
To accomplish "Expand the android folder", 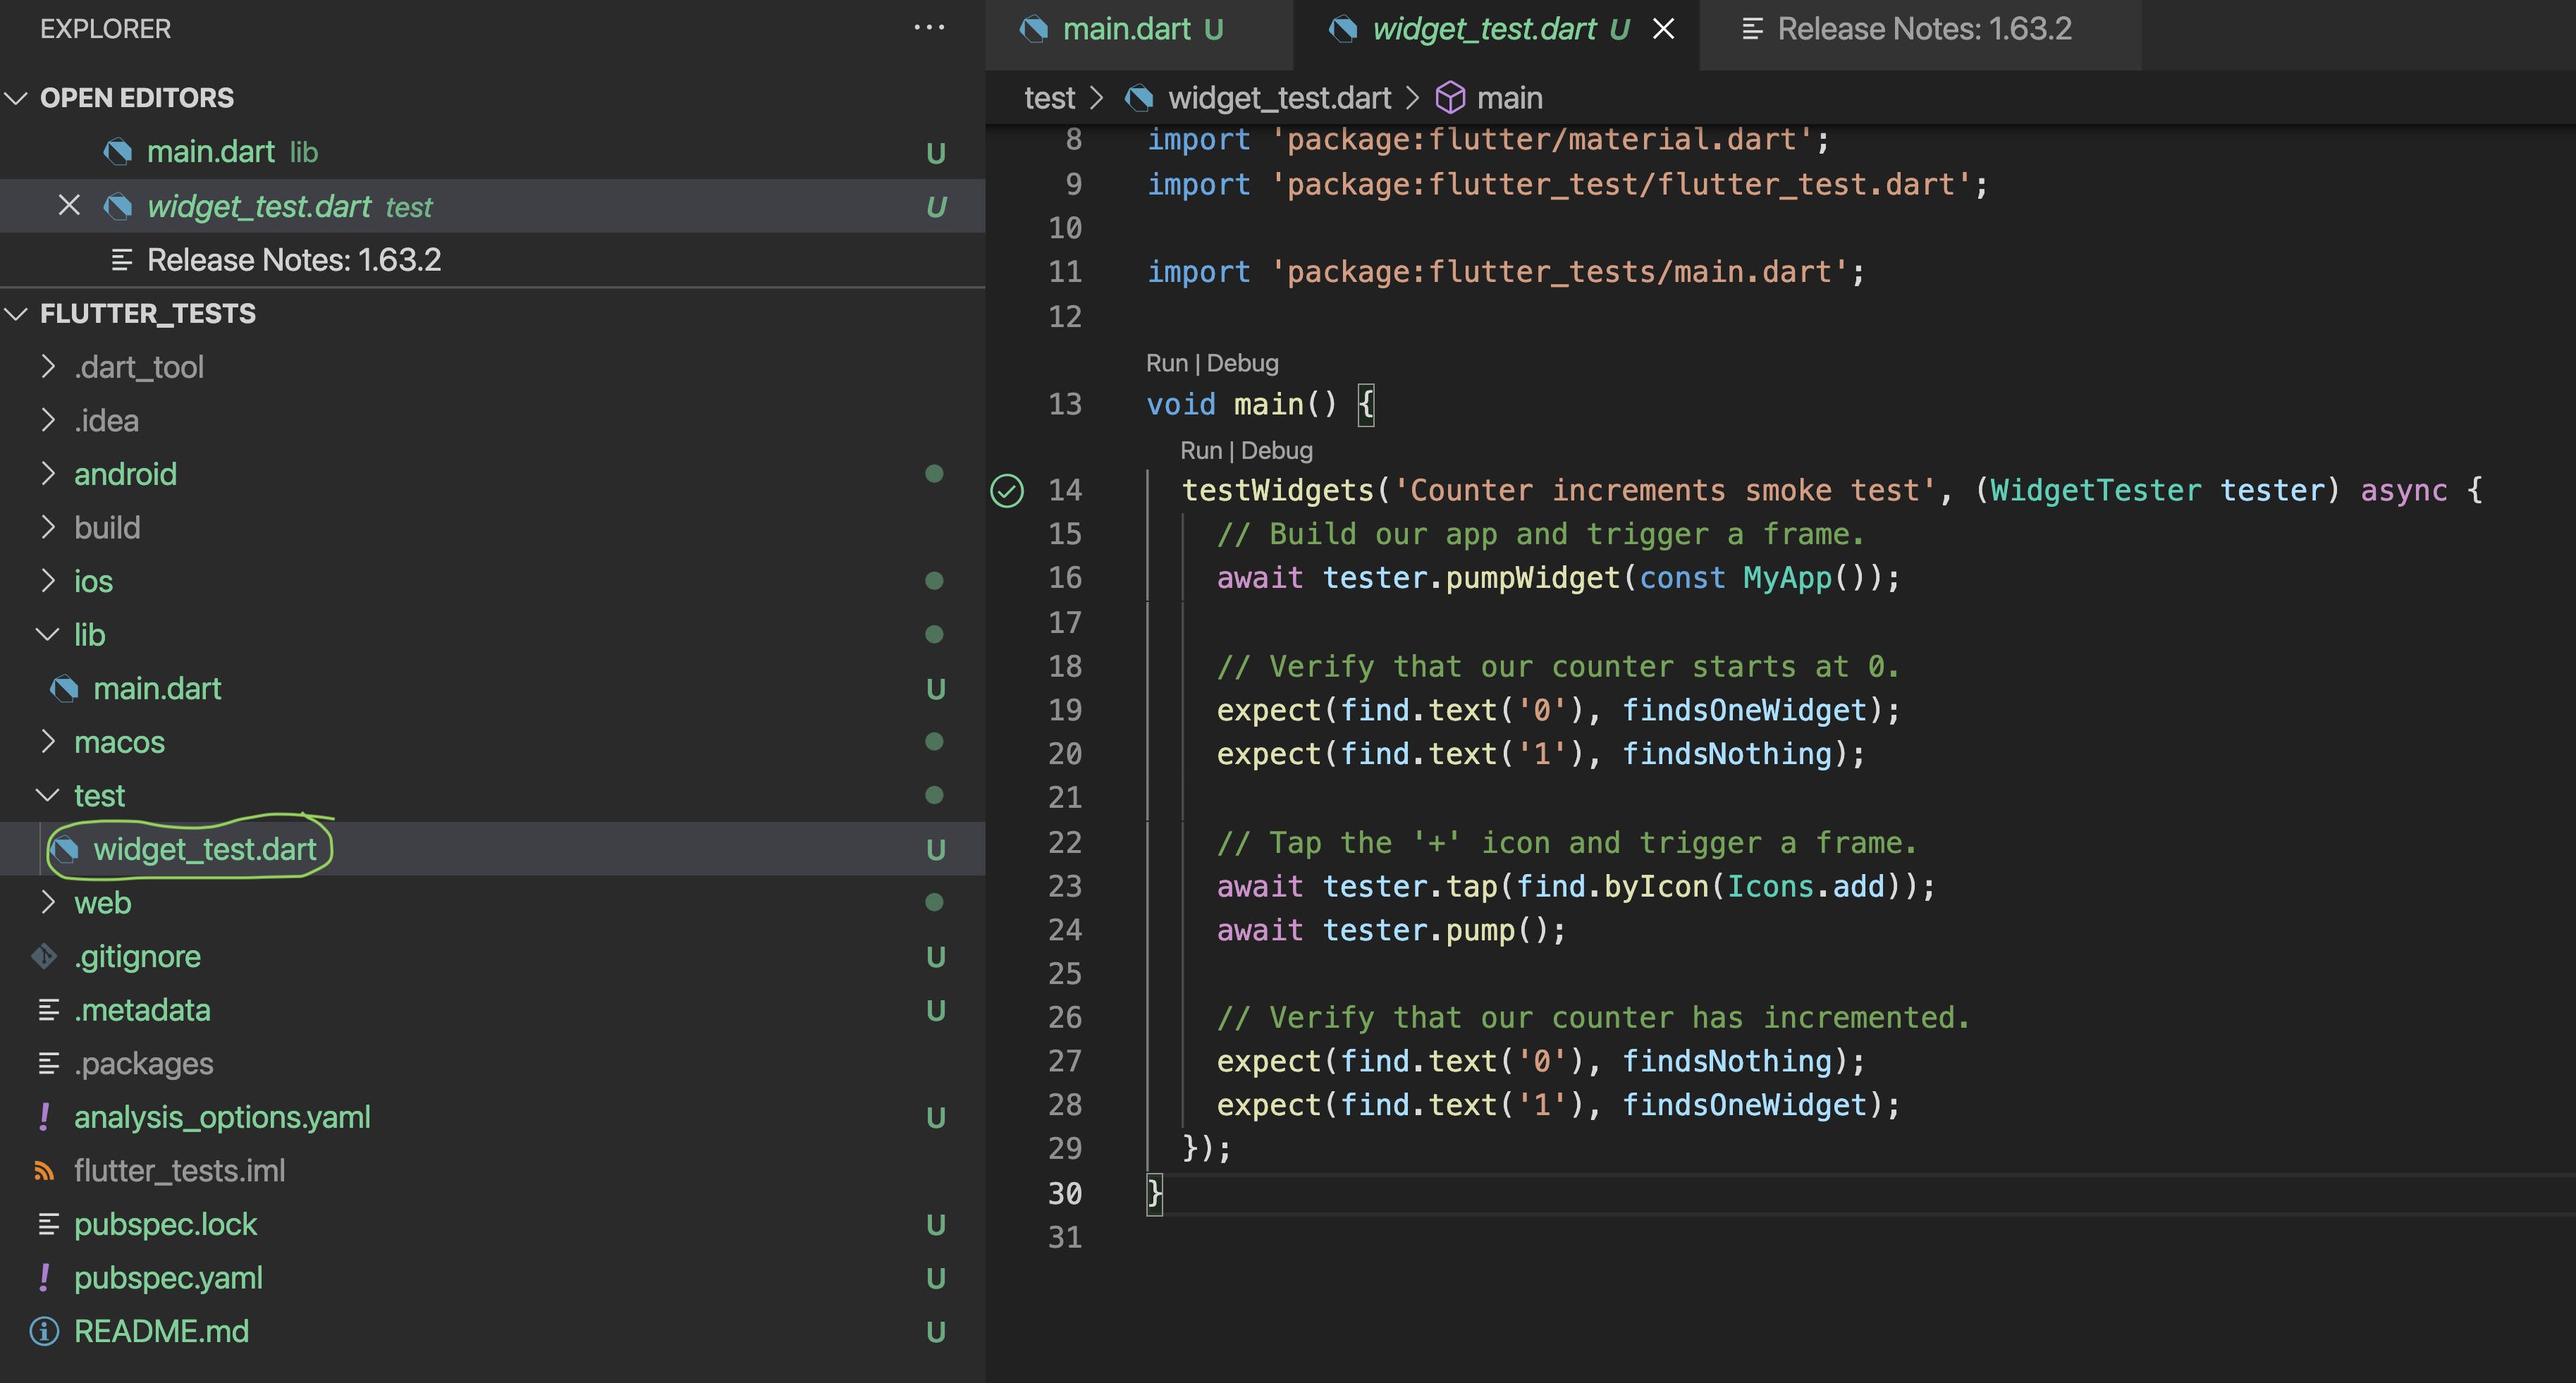I will [47, 473].
